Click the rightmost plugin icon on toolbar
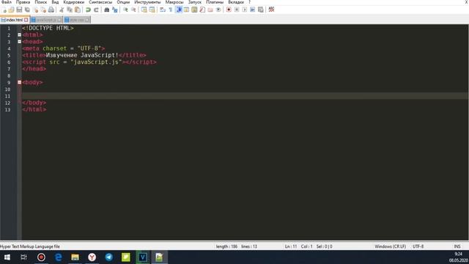 click(x=271, y=10)
